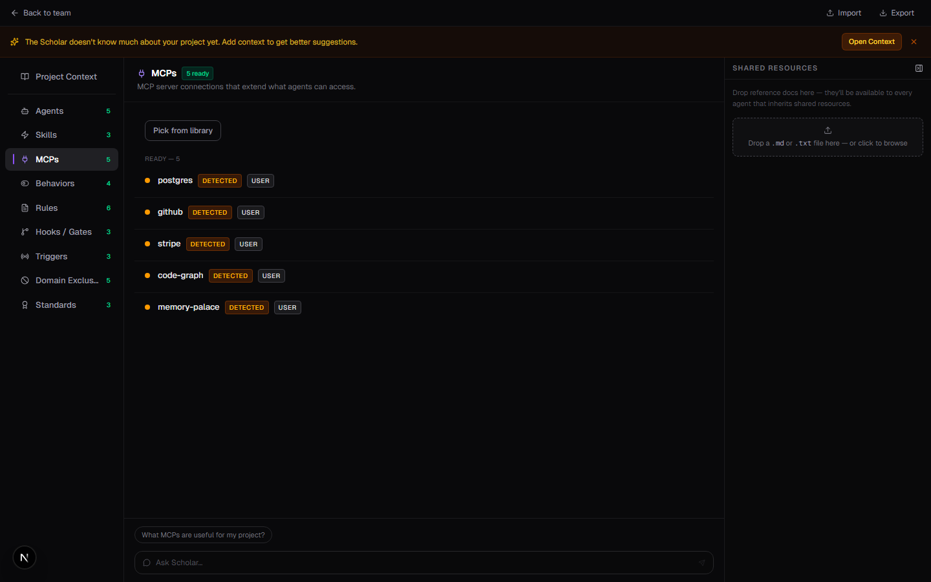Dismiss the Scholar context banner
Viewport: 931px width, 582px height.
tap(914, 42)
